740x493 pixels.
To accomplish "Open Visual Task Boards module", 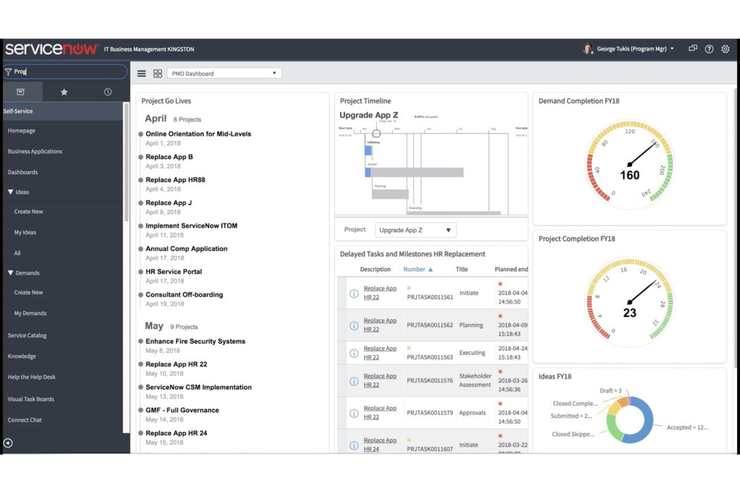I will pyautogui.click(x=30, y=399).
